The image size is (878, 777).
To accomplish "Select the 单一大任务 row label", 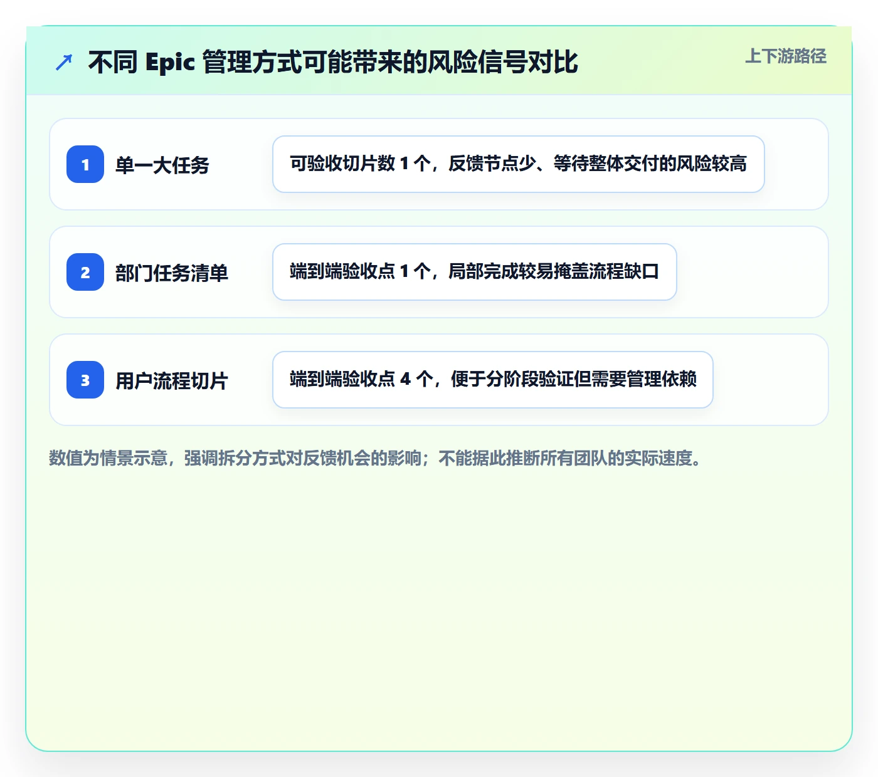I will click(162, 165).
